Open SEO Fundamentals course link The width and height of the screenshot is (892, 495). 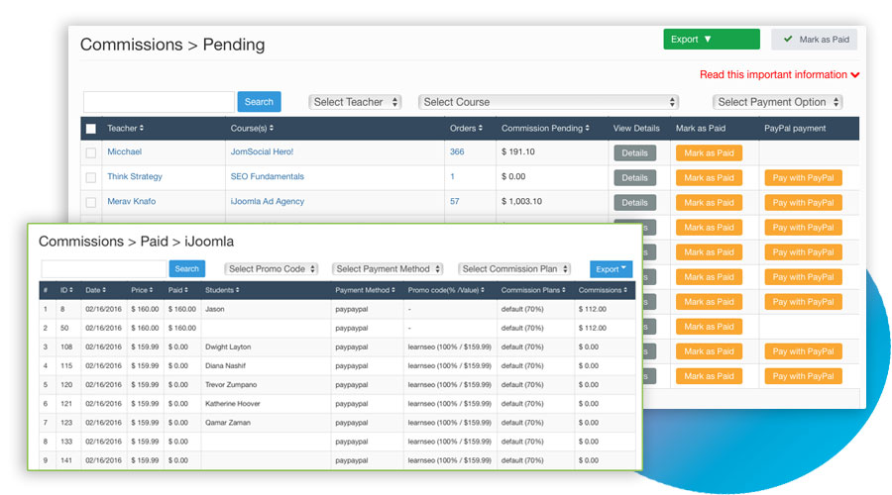pyautogui.click(x=268, y=177)
